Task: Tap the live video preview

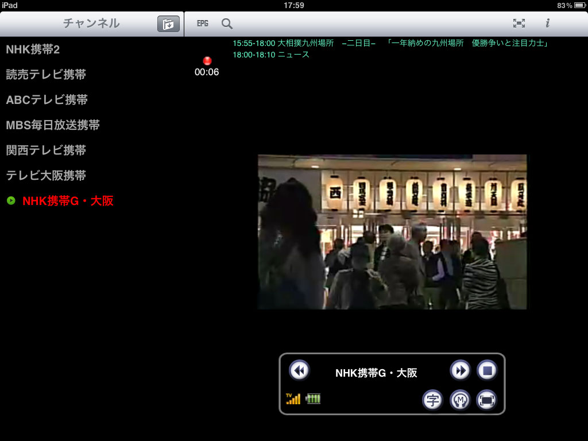Action: click(392, 232)
